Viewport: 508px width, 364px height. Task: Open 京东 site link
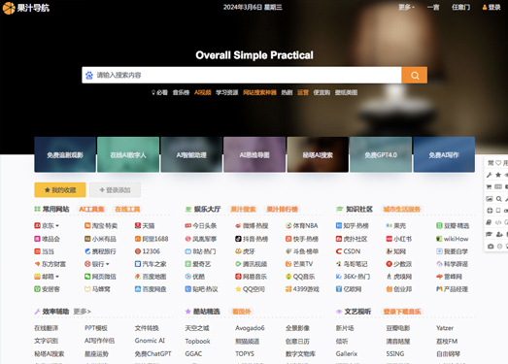coord(44,226)
